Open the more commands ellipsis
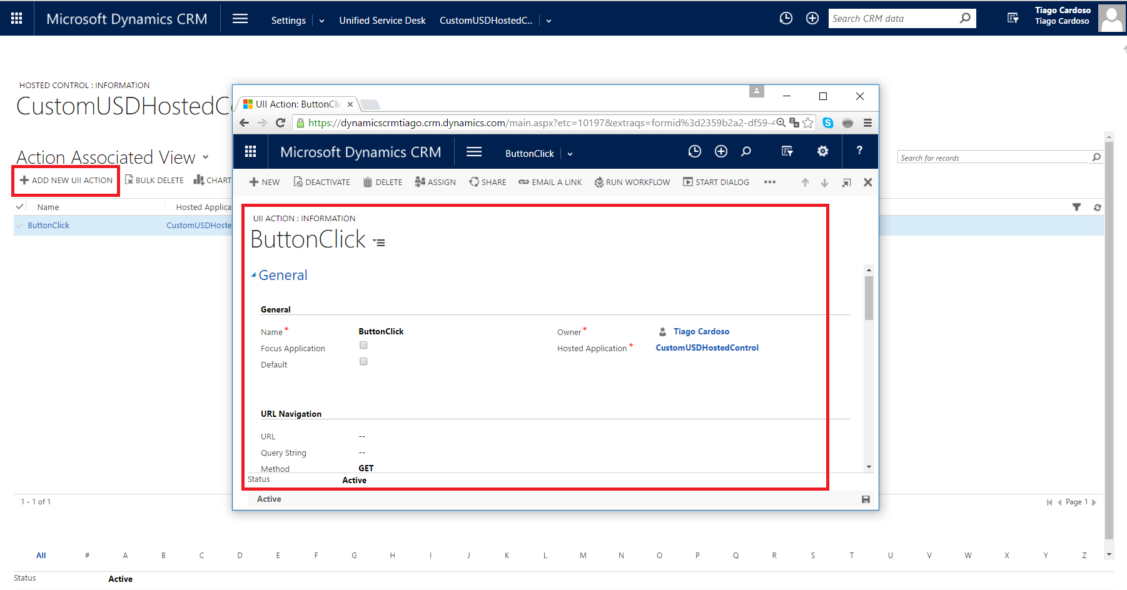The width and height of the screenshot is (1127, 590). [x=769, y=182]
